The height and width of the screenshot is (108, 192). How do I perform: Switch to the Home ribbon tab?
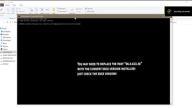pyautogui.click(x=7, y=5)
